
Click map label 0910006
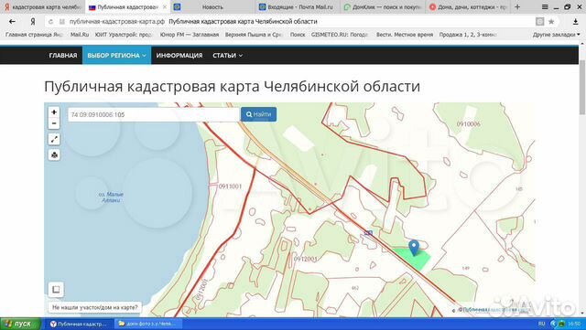pos(468,123)
